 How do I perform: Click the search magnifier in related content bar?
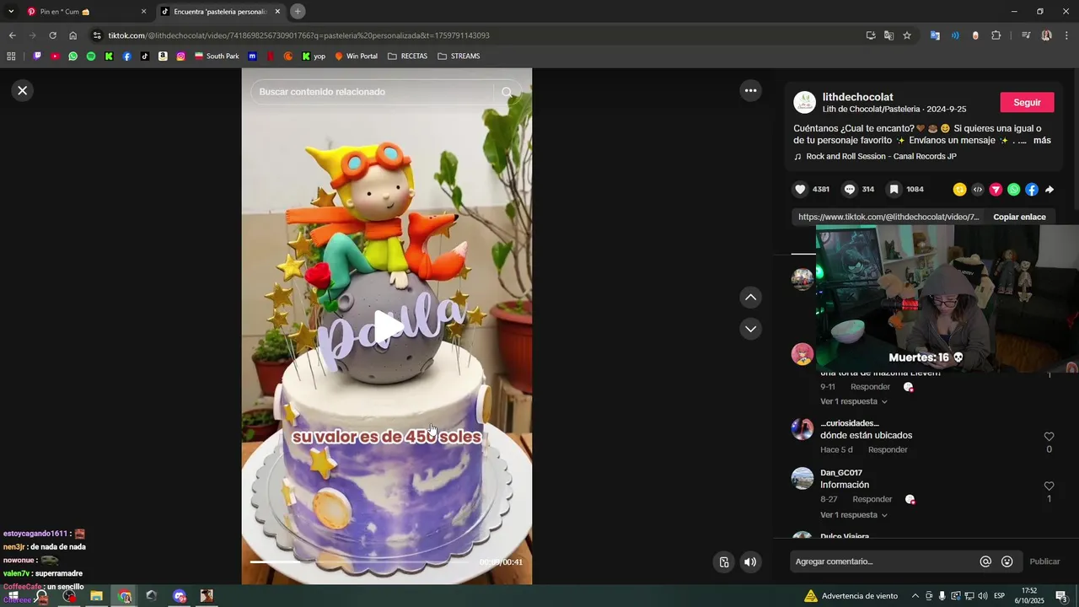coord(507,92)
